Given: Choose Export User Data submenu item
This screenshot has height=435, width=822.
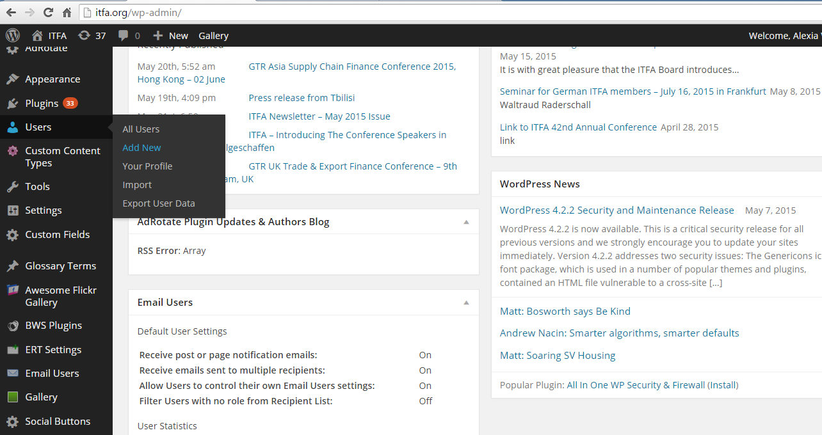Looking at the screenshot, I should 159,203.
